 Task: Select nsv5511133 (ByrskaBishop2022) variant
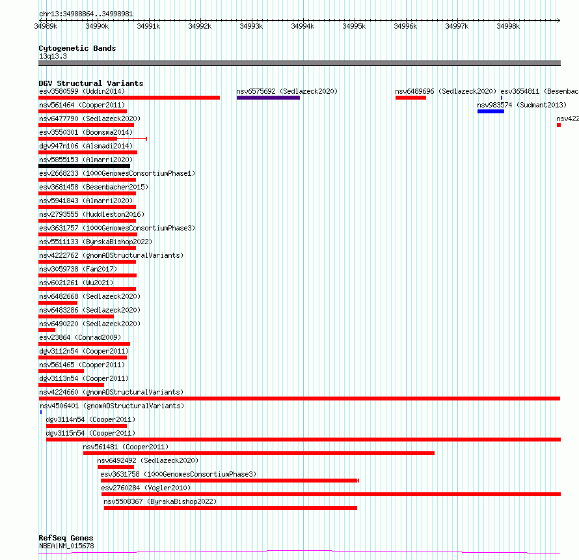(96, 242)
